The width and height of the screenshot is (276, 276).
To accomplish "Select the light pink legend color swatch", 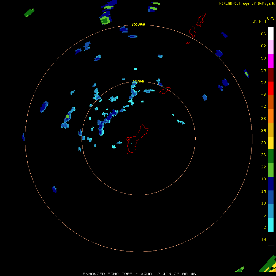I will point(271,47).
